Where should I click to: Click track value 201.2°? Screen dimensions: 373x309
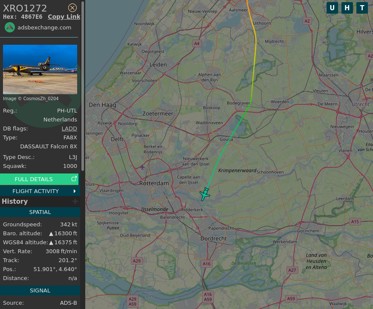click(68, 260)
